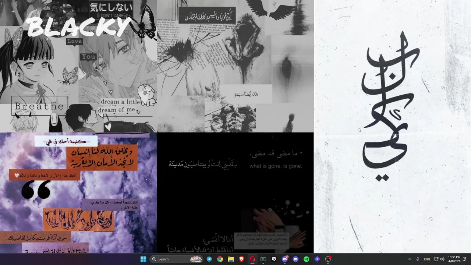471x265 pixels.
Task: Open OBS Studio from the taskbar
Action: point(328,259)
